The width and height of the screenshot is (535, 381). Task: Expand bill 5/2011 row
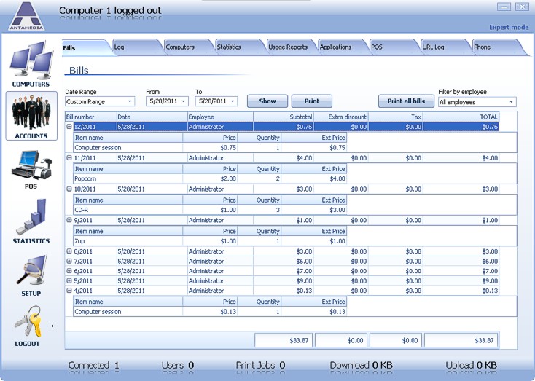click(69, 280)
